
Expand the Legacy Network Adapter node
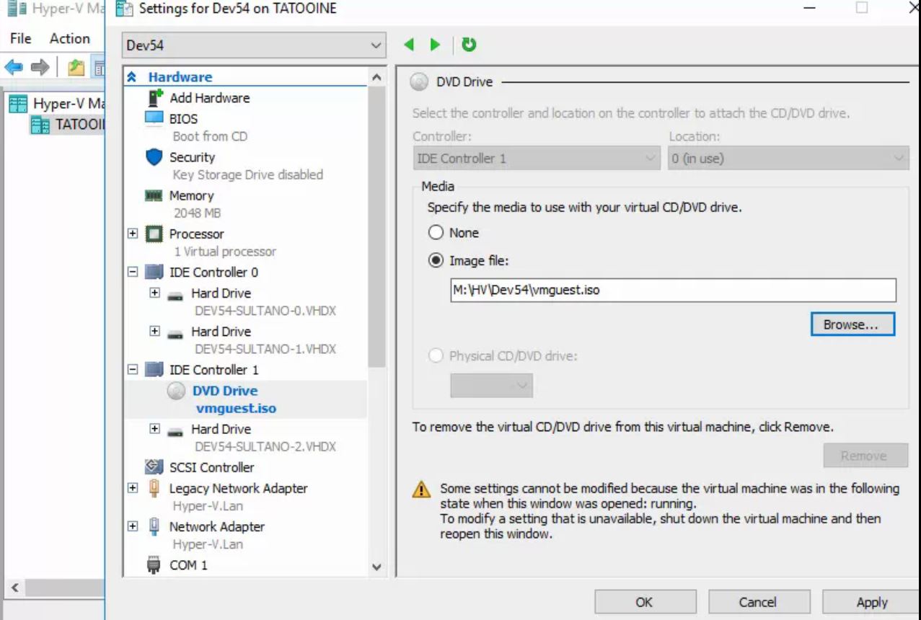click(x=133, y=489)
